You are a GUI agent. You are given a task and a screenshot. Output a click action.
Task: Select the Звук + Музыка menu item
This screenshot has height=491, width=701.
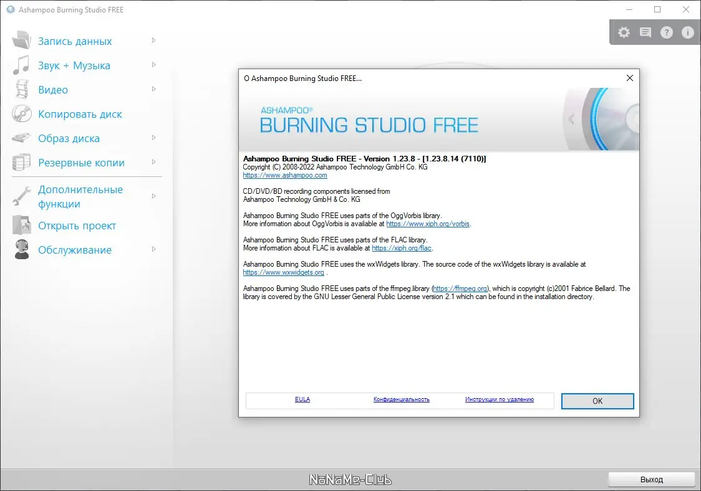[74, 65]
